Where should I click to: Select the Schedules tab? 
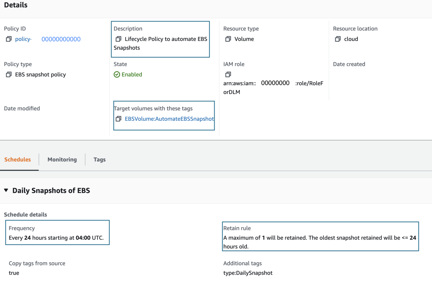pos(17,160)
